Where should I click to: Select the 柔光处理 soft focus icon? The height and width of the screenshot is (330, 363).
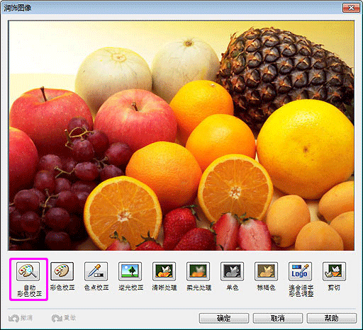coord(199,271)
